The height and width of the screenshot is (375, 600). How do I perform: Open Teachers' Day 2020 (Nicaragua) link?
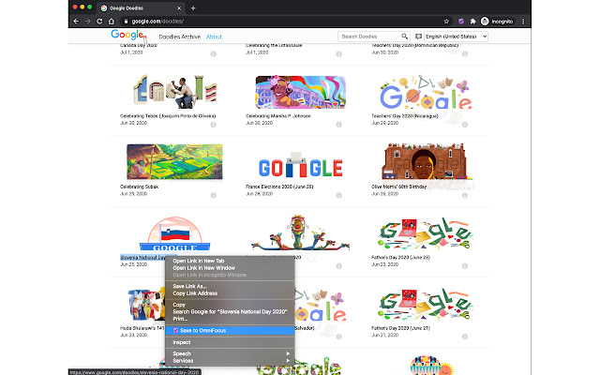pyautogui.click(x=404, y=116)
